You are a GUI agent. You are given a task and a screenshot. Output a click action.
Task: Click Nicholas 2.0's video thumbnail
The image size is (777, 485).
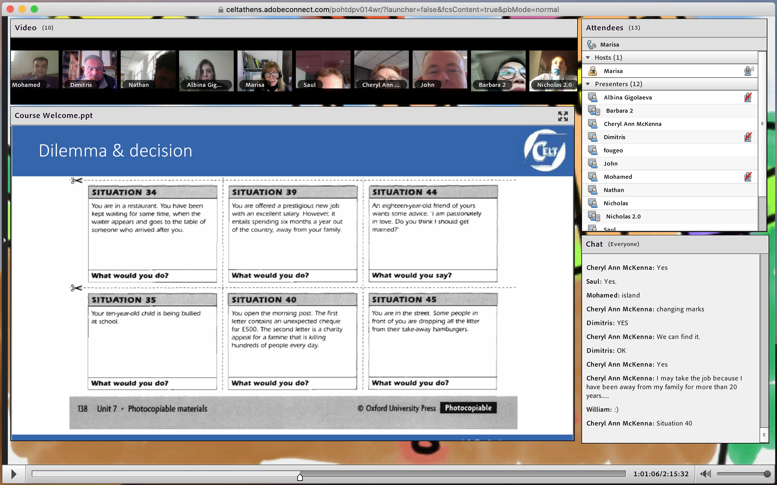tap(553, 71)
